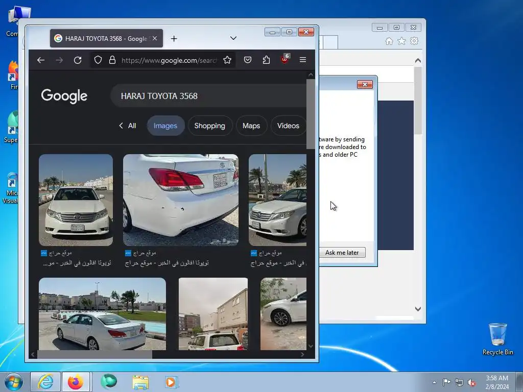Save page to Pocket icon
Image resolution: width=523 pixels, height=392 pixels.
(248, 60)
